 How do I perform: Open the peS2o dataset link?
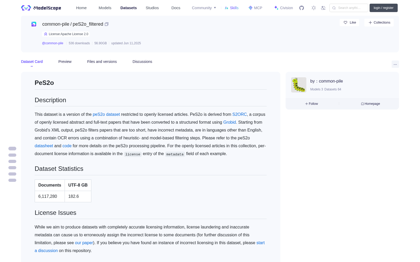point(106,114)
